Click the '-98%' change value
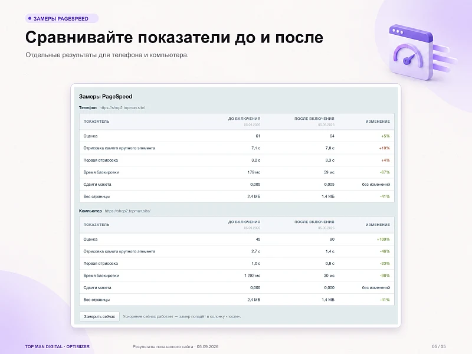This screenshot has height=354, width=472. pyautogui.click(x=385, y=276)
